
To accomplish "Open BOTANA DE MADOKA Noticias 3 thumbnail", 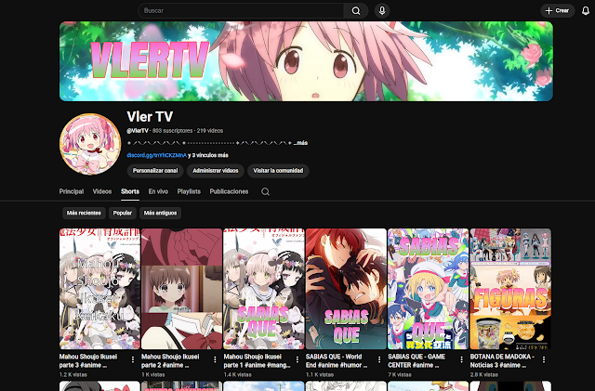I will click(510, 289).
